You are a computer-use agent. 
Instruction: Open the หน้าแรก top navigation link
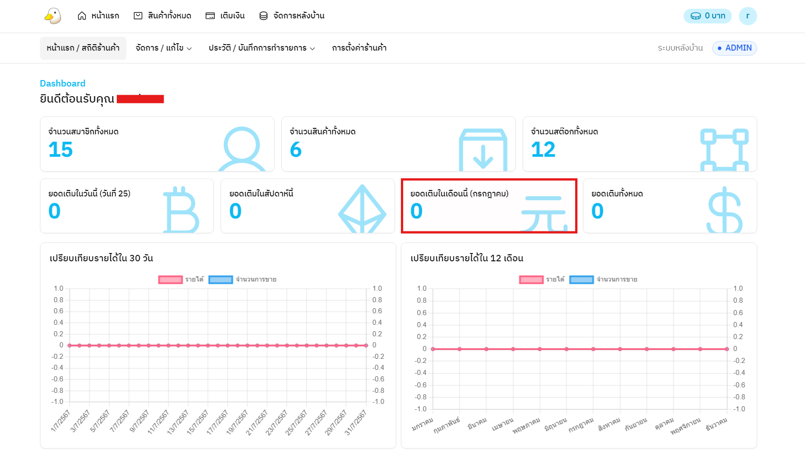(98, 16)
